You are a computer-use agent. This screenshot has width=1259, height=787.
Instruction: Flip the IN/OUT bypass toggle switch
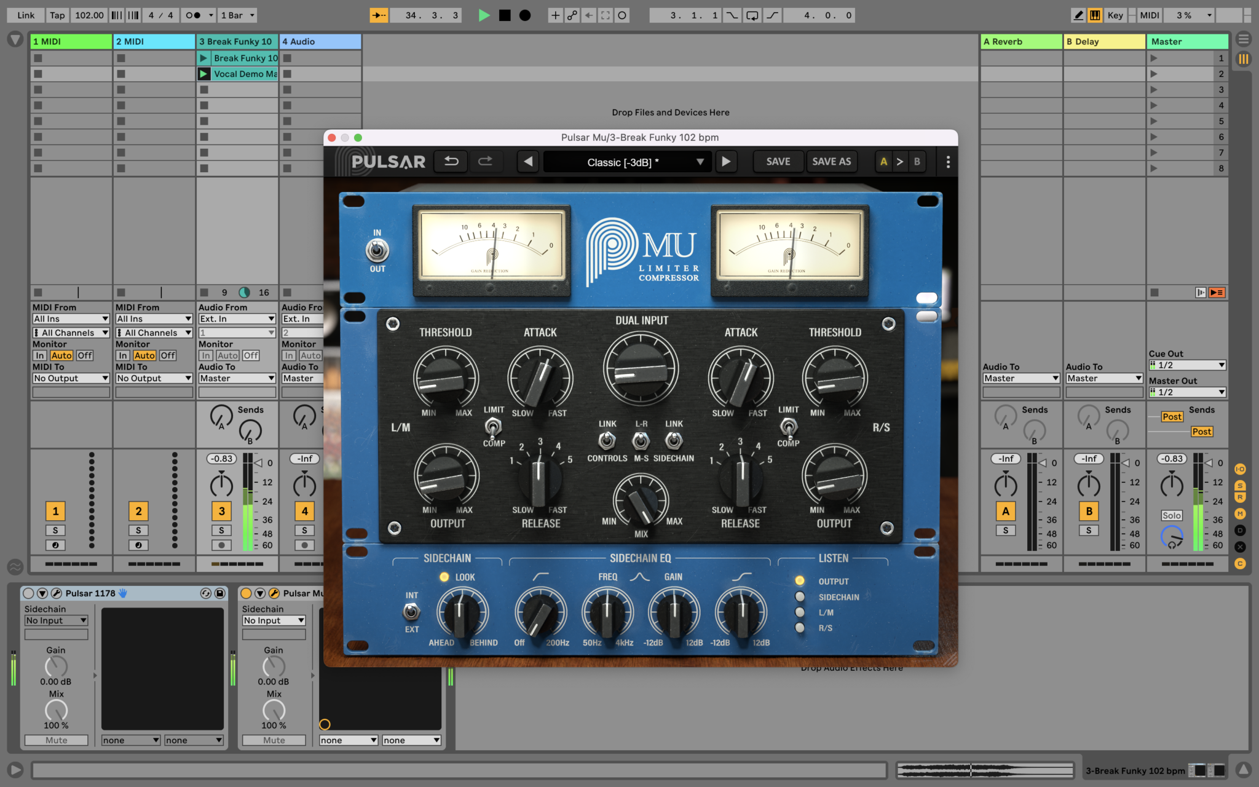(377, 250)
